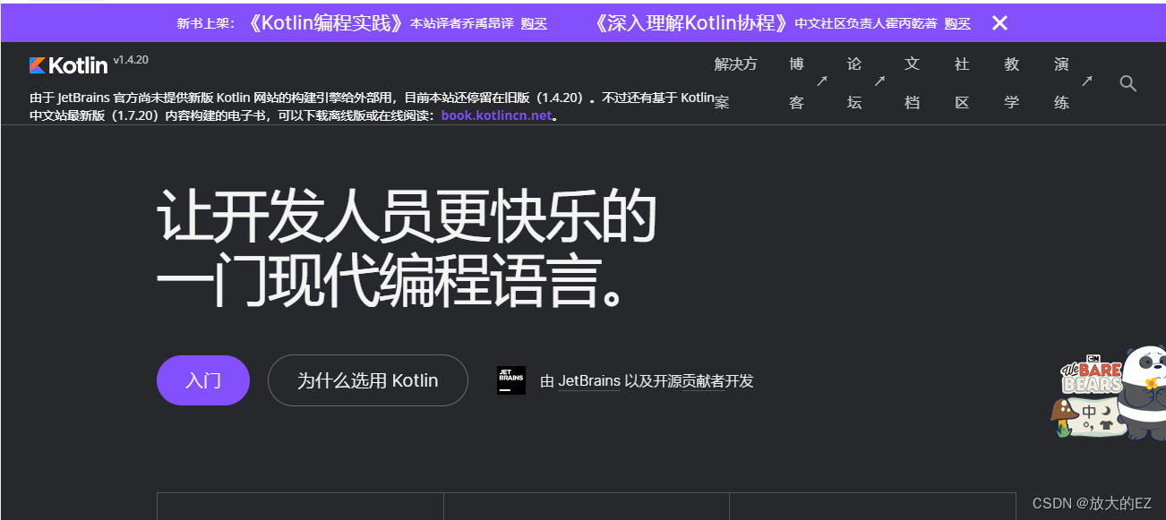Open the search magnifier icon
The image size is (1166, 520).
pyautogui.click(x=1127, y=83)
